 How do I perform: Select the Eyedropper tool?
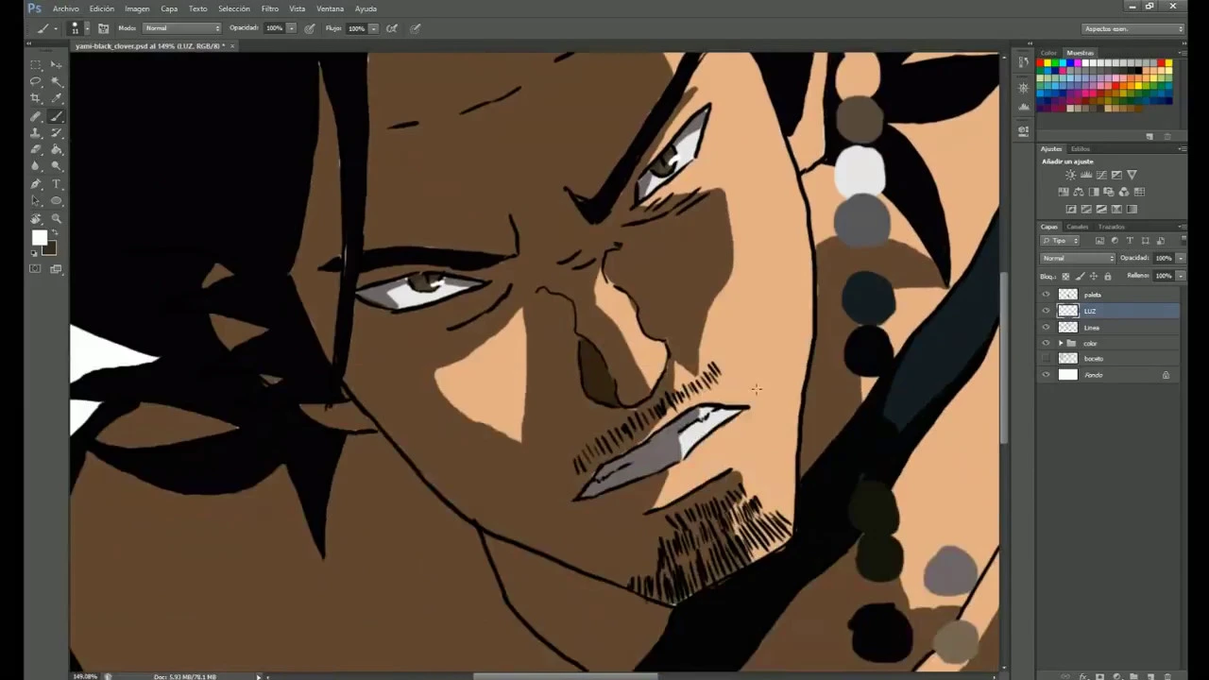(x=56, y=98)
